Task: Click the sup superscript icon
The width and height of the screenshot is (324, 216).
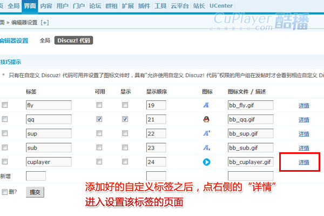Action: coord(206,133)
